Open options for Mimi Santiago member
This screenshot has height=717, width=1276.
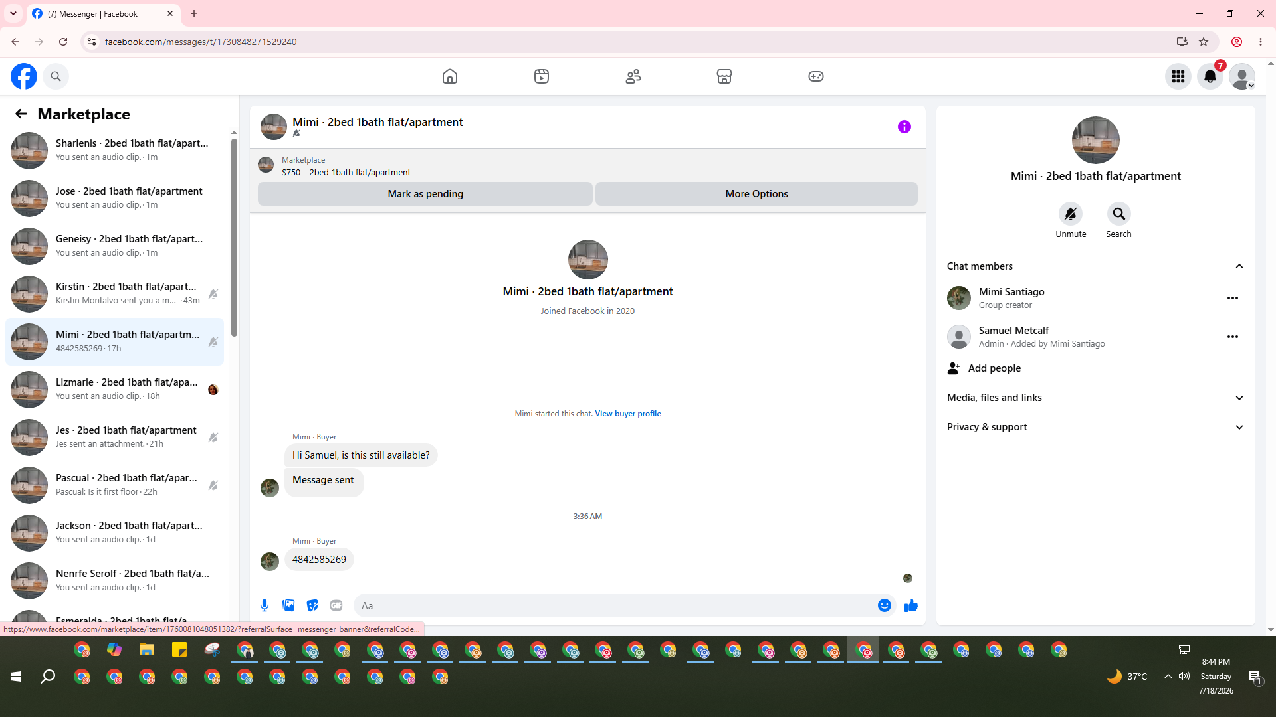click(1233, 298)
